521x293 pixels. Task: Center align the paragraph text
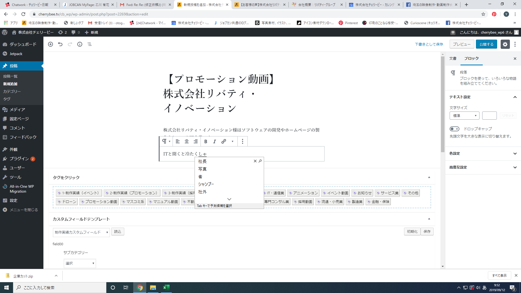click(187, 141)
